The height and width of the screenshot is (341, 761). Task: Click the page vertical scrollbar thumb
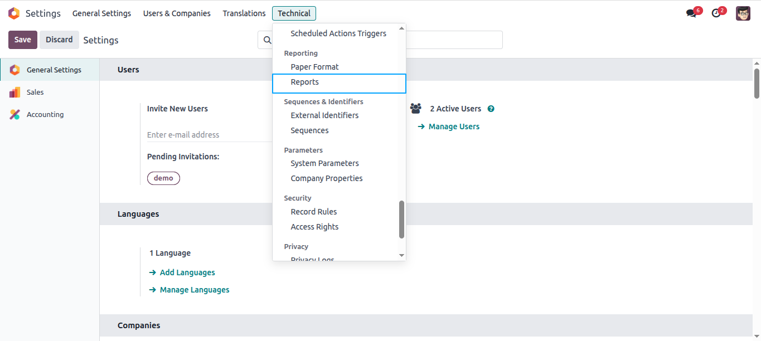(757, 83)
